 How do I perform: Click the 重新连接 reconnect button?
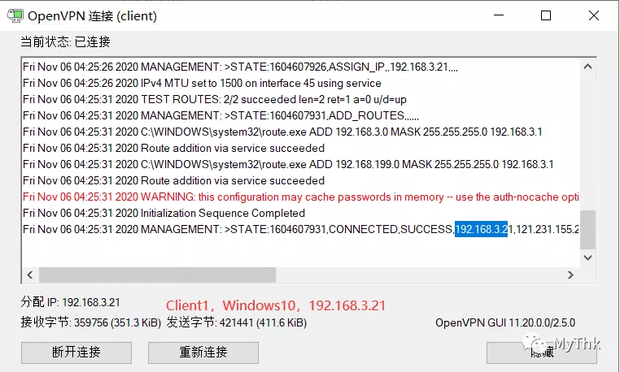pos(203,353)
